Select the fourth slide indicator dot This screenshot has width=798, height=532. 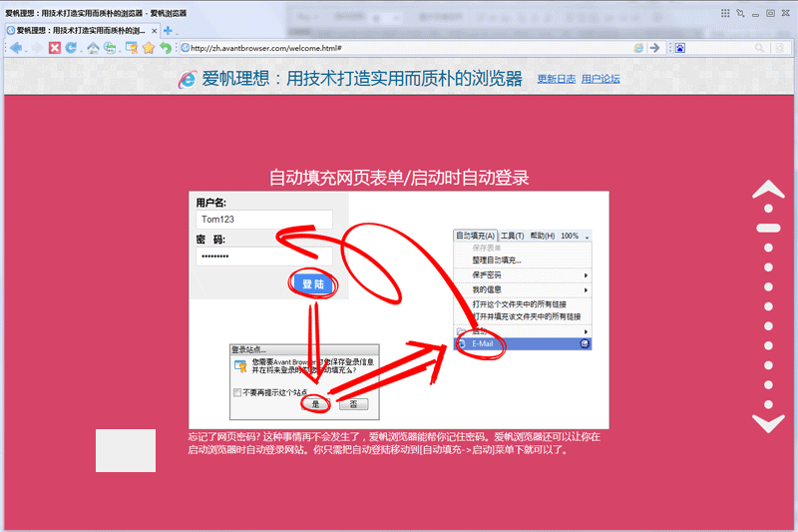click(x=768, y=267)
